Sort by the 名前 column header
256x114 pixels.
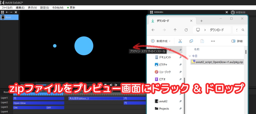click(196, 49)
